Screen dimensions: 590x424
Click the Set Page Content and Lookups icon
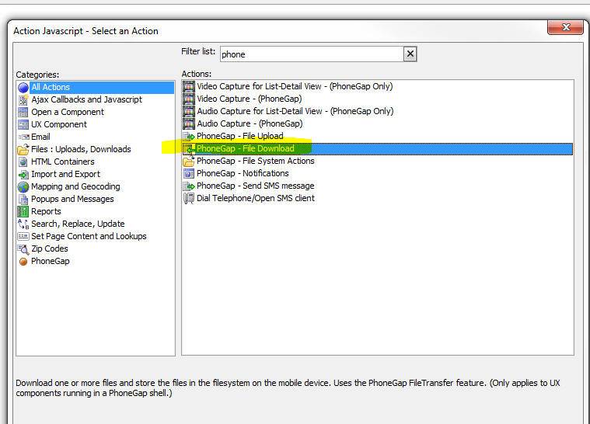click(23, 236)
